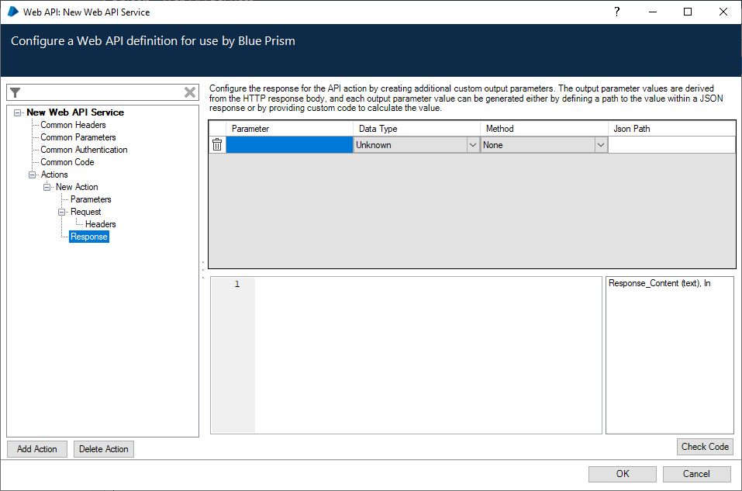
Task: Click the Add Action button
Action: click(37, 449)
